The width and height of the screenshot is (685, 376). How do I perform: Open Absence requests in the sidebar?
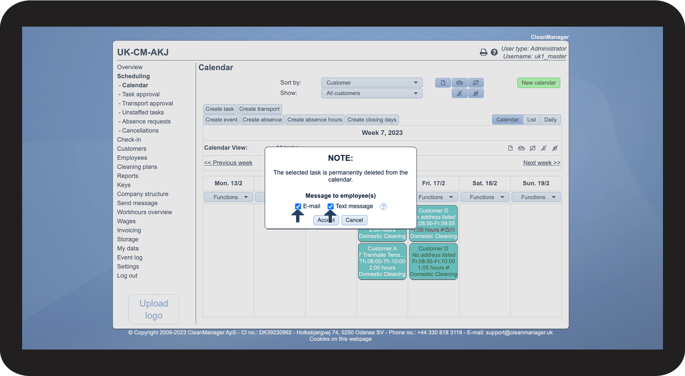[146, 122]
